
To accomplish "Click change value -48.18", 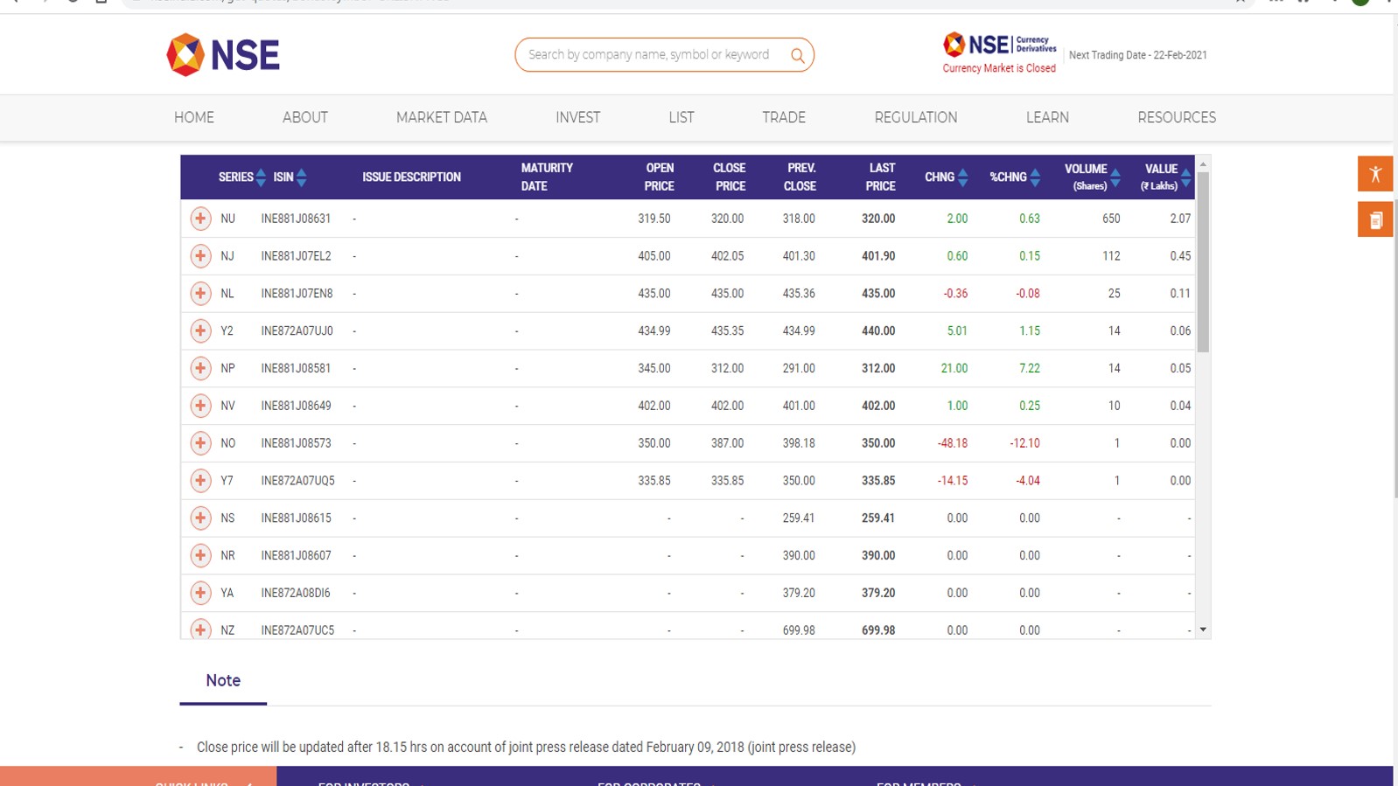I will [953, 443].
